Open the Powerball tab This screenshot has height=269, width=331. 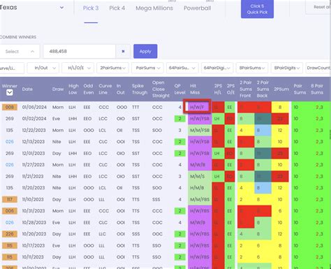pyautogui.click(x=198, y=8)
